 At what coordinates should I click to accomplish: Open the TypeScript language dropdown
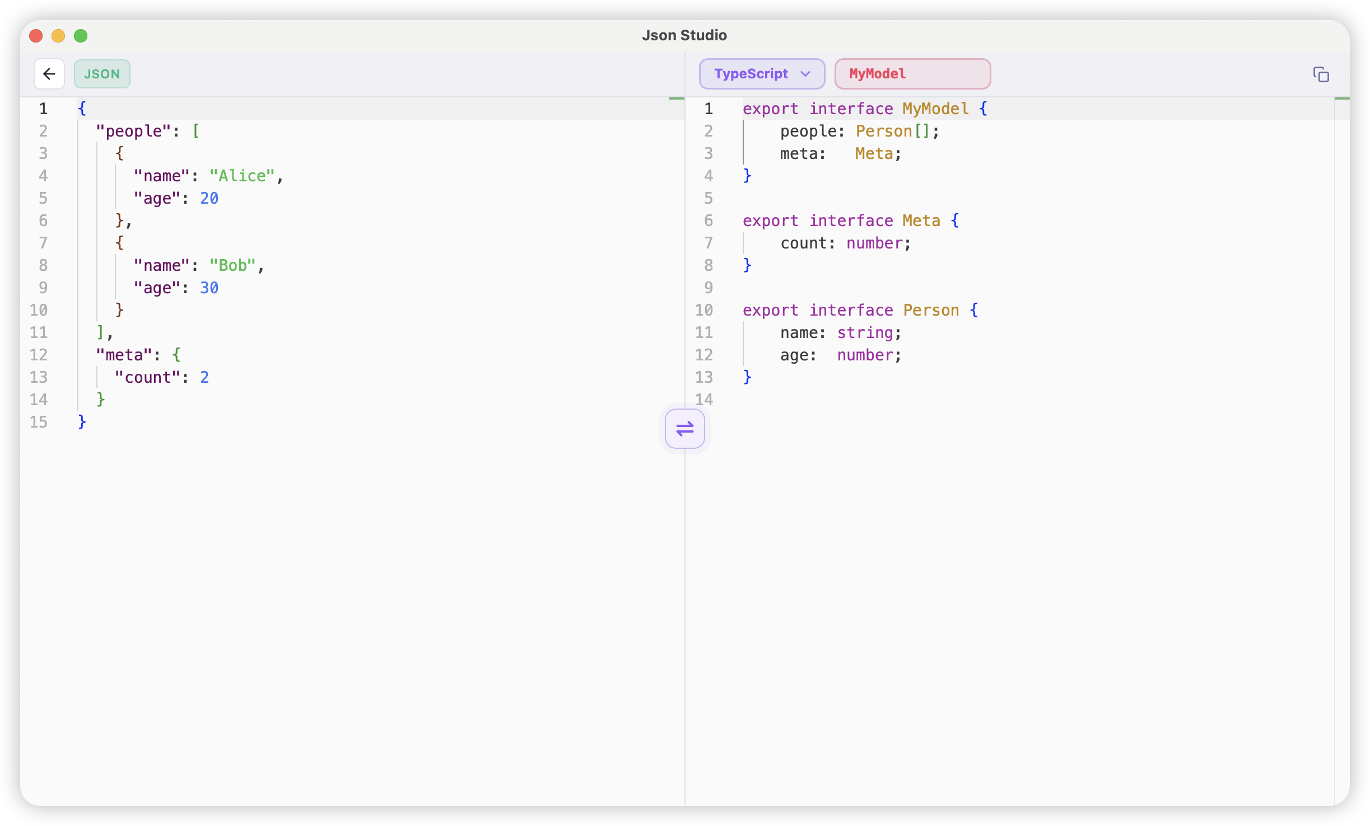click(761, 73)
